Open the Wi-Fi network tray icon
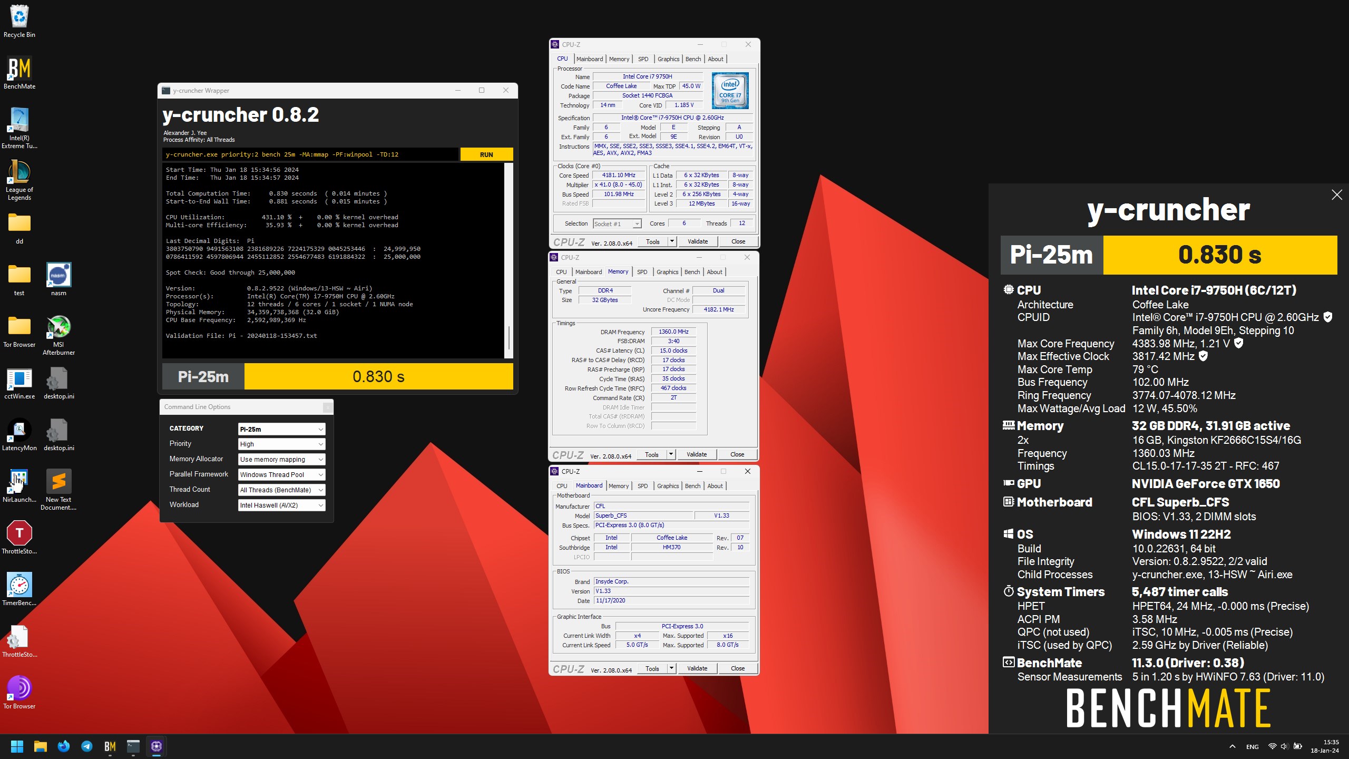This screenshot has width=1349, height=759. click(1272, 746)
